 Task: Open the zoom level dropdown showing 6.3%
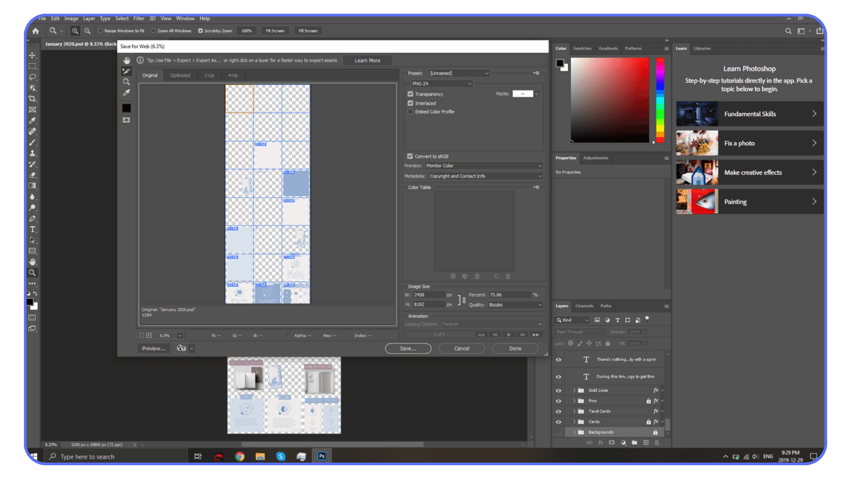click(x=180, y=336)
